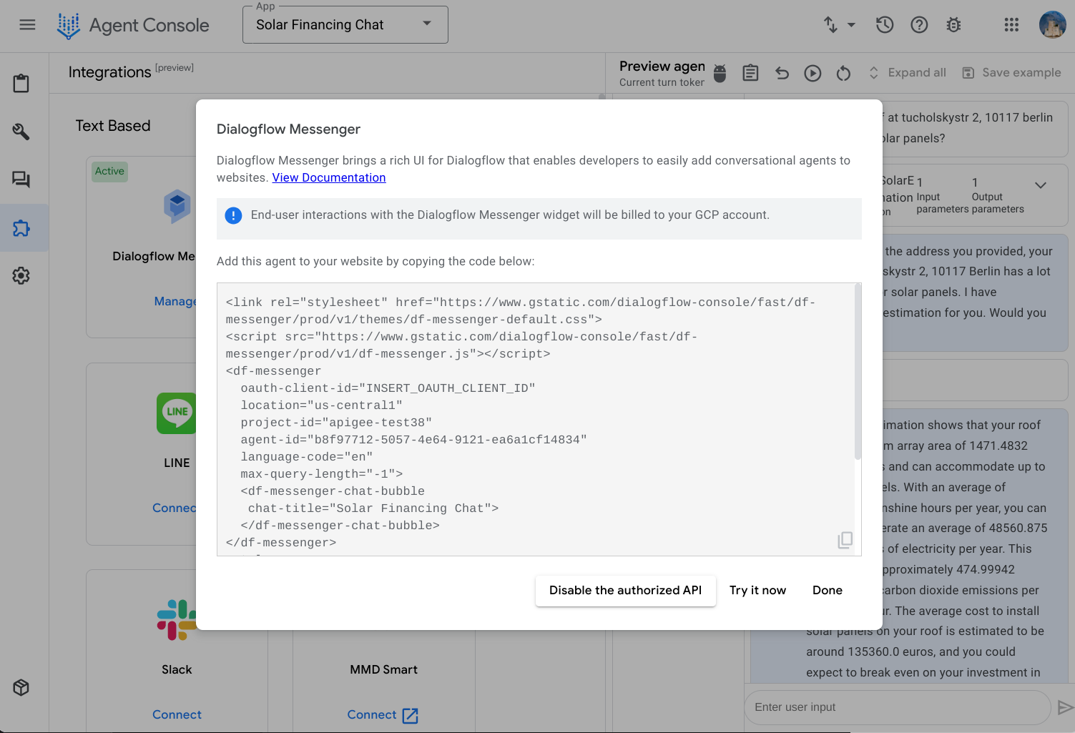Open the help question mark icon
Image resolution: width=1075 pixels, height=733 pixels.
click(919, 25)
